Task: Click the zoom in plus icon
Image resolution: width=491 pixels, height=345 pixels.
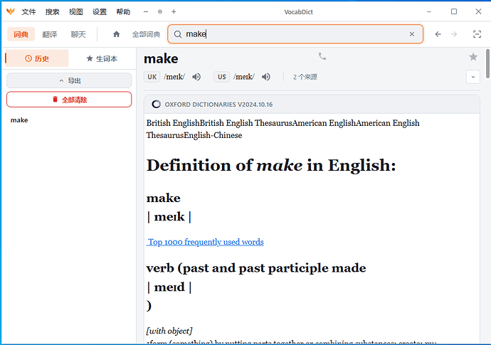Action: click(x=174, y=11)
